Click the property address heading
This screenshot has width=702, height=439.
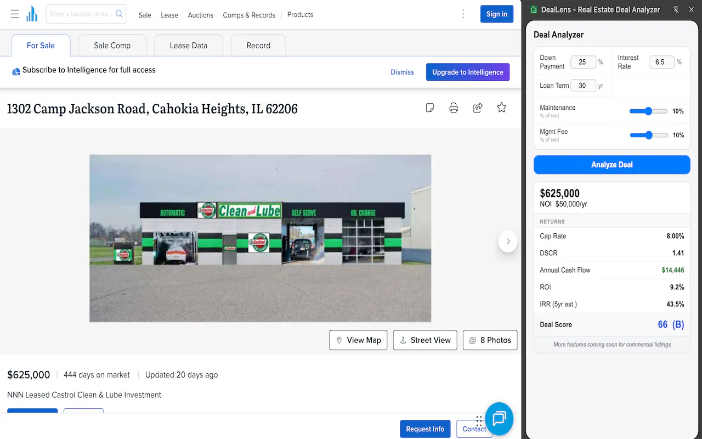(152, 109)
